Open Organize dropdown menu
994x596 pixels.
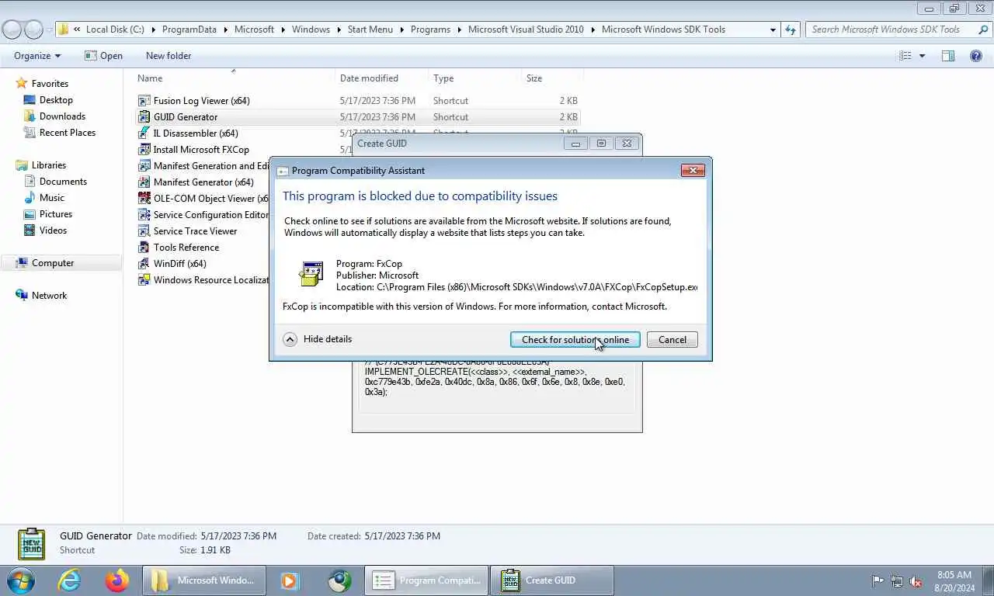tap(37, 56)
